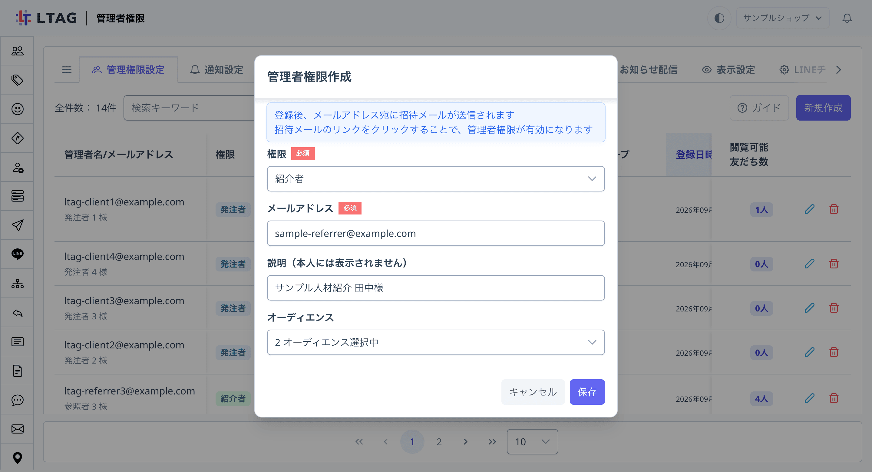Go to page 2 in pagination

(439, 441)
